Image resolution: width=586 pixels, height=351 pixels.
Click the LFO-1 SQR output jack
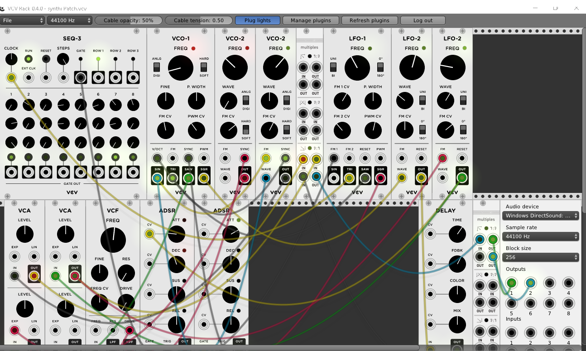click(380, 178)
